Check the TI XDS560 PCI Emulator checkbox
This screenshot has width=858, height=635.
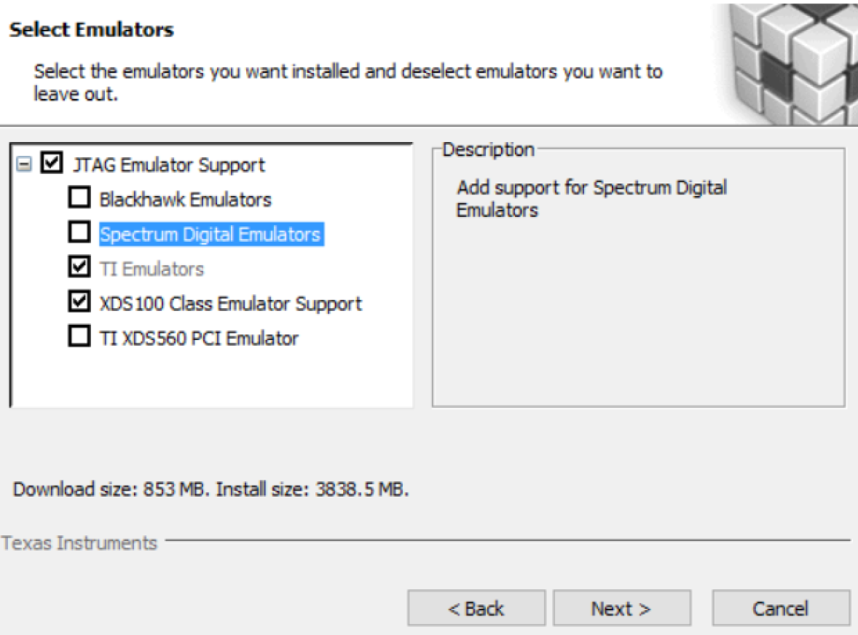coord(79,336)
